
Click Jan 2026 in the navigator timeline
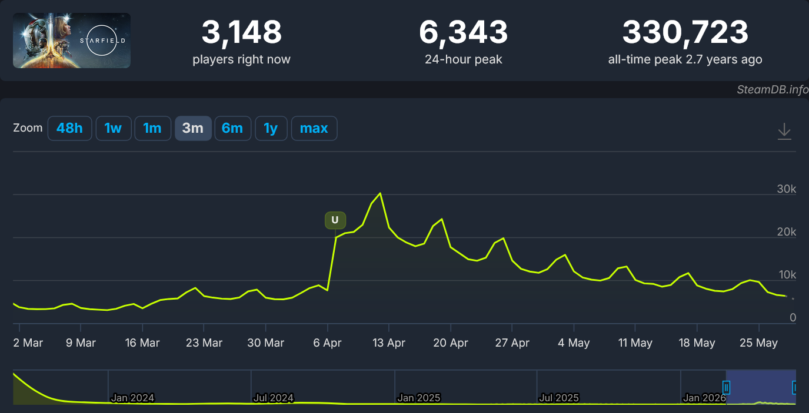point(705,398)
